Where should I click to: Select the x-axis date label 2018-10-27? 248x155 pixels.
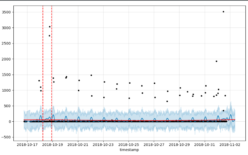click(x=154, y=144)
